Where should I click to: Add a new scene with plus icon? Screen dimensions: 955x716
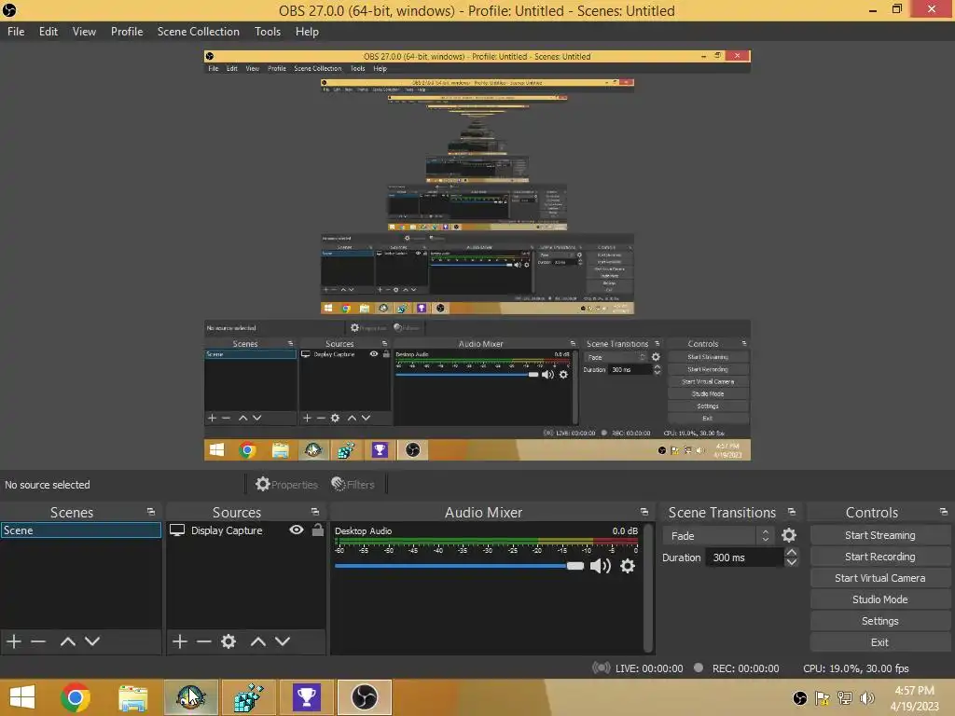pos(14,641)
